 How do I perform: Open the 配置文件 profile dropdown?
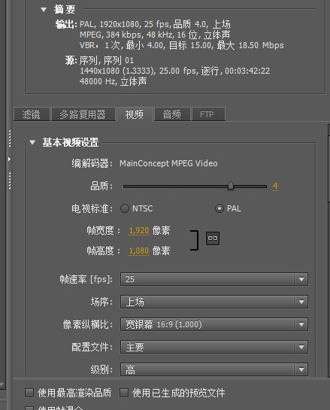[x=214, y=347]
